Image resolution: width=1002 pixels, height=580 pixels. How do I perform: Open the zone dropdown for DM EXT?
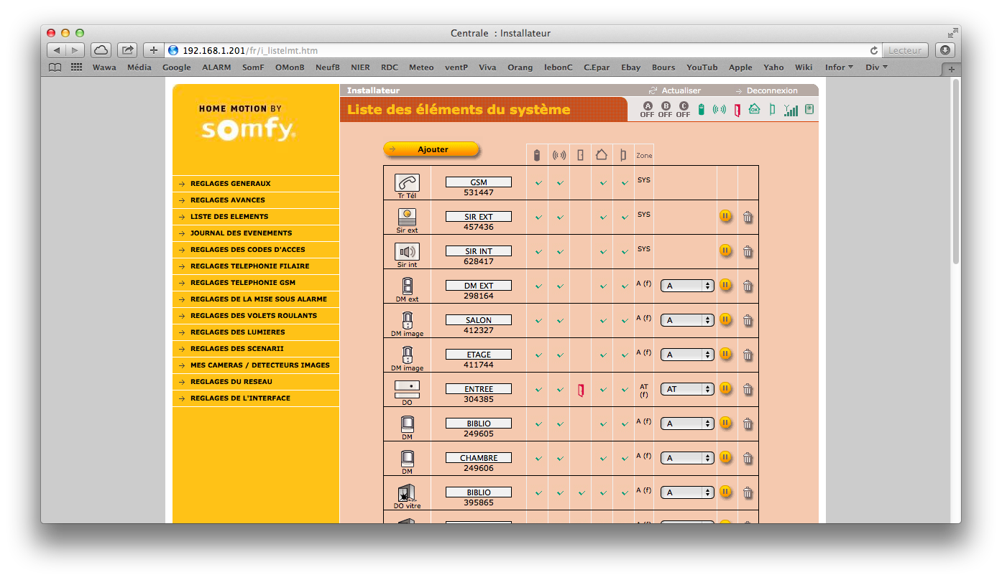[686, 286]
